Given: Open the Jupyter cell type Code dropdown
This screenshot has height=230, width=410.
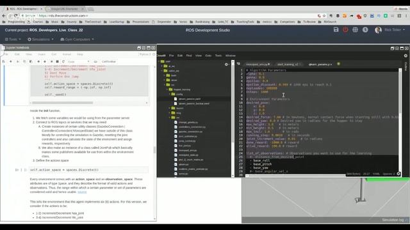Looking at the screenshot, I should pos(78,61).
